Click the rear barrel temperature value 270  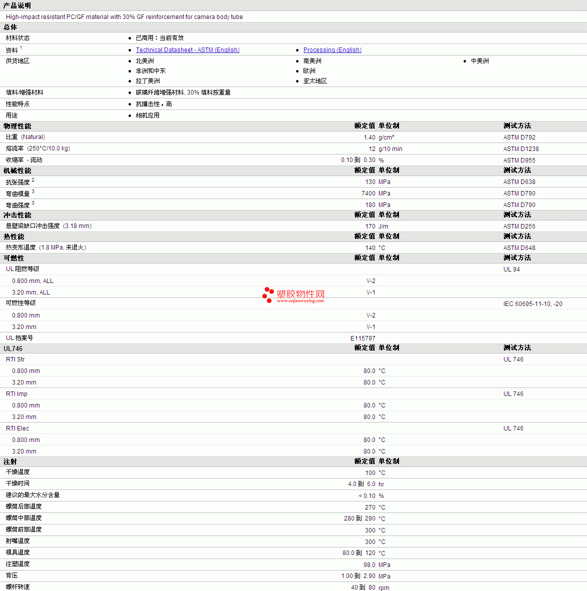(370, 507)
